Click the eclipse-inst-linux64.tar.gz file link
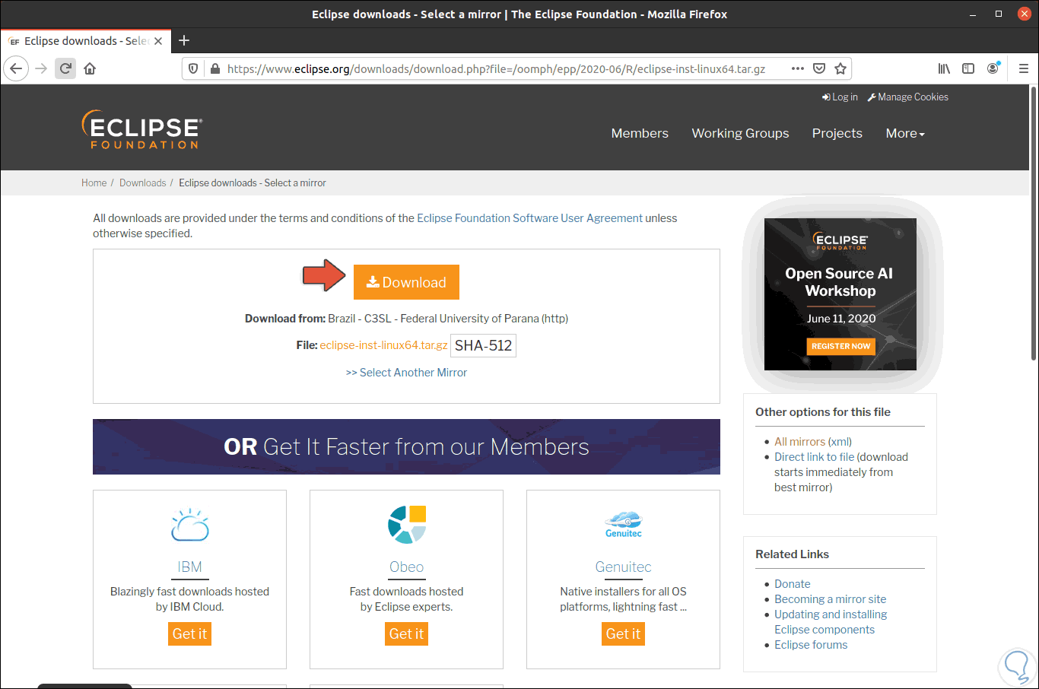This screenshot has width=1039, height=689. coord(383,345)
